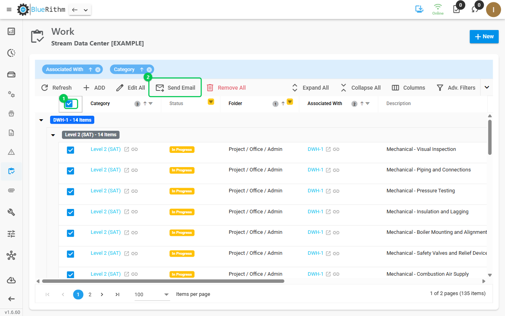Viewport: 505px width, 316px height.
Task: Open the tune sliders icon in sidebar
Action: (11, 234)
